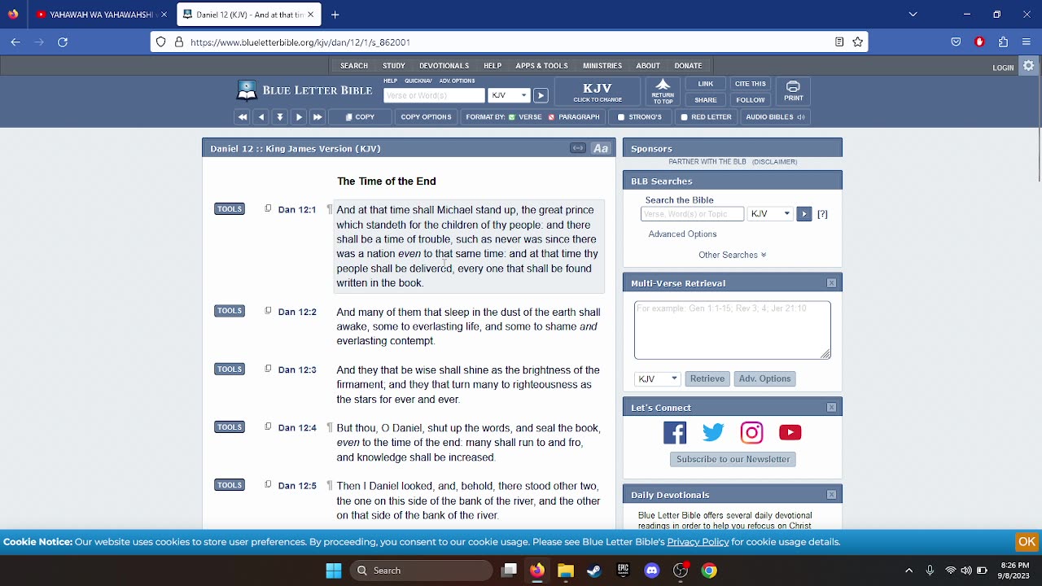The width and height of the screenshot is (1042, 586).
Task: Expand Other Searches options
Action: (733, 255)
